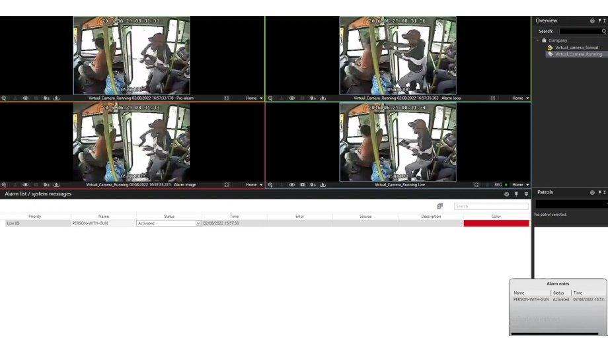
Task: Select Virtual_Camera_Running in the tree
Action: [x=578, y=54]
